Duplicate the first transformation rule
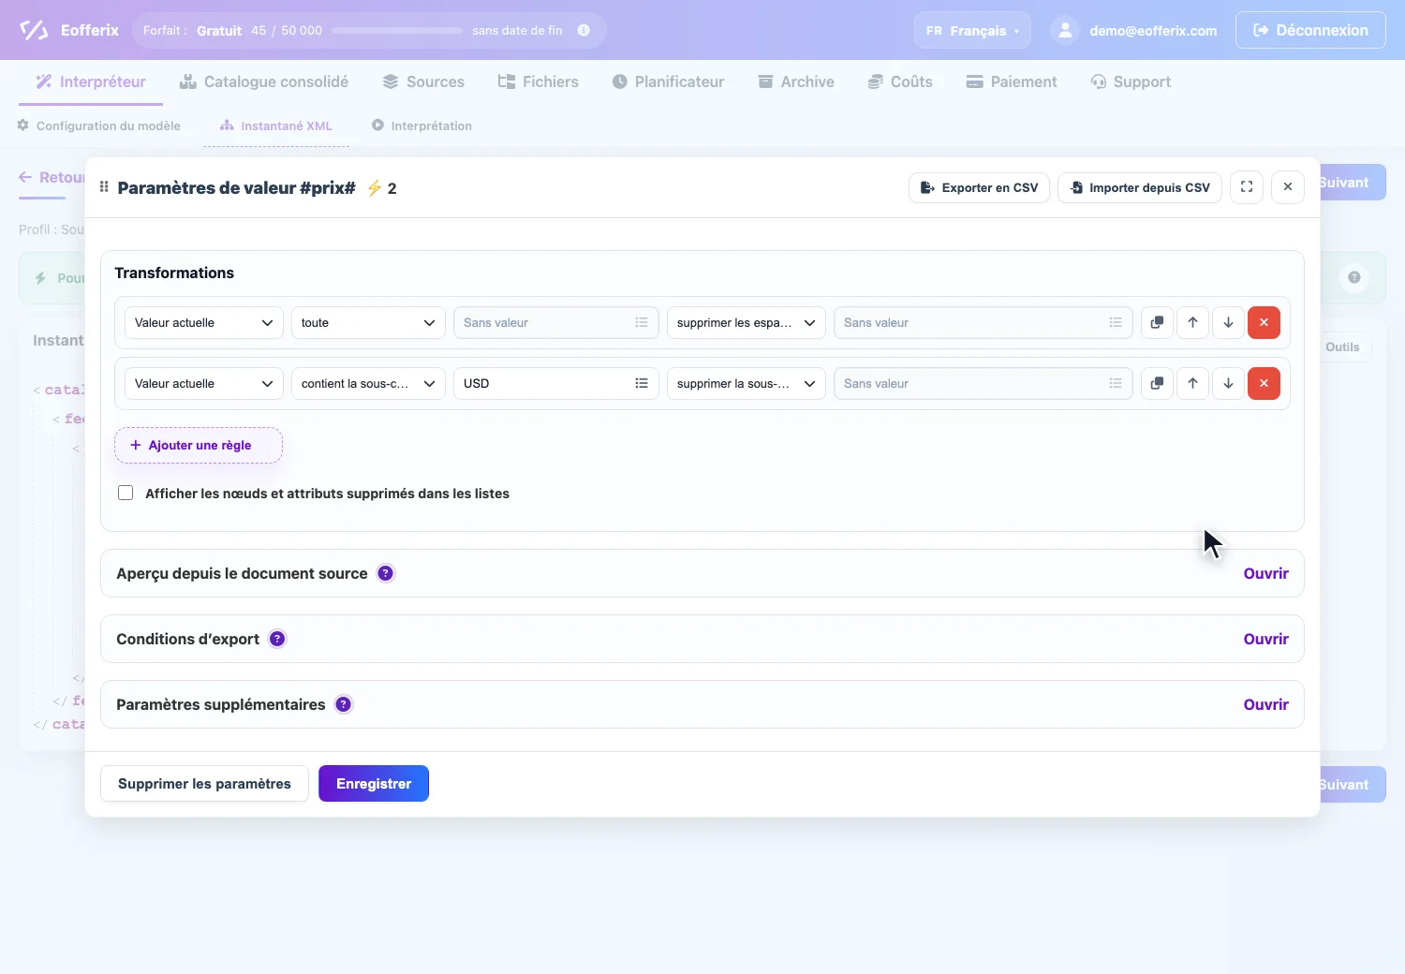This screenshot has height=974, width=1405. 1157,323
